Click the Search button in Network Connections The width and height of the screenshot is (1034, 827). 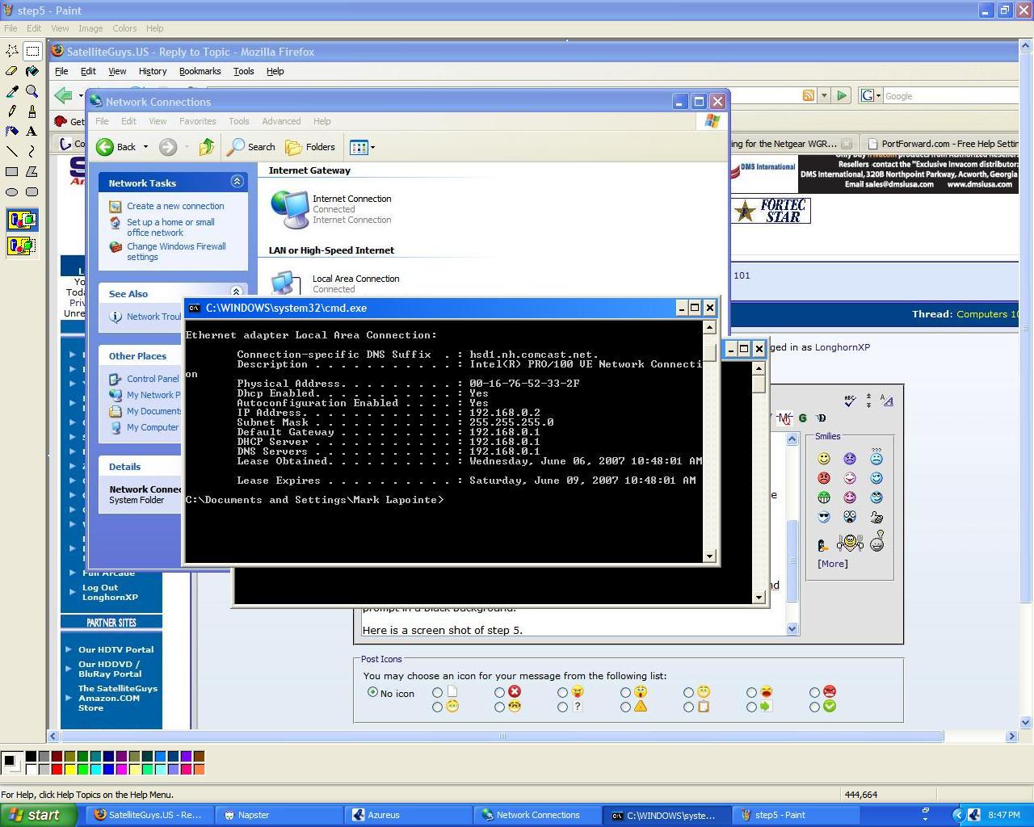coord(251,147)
